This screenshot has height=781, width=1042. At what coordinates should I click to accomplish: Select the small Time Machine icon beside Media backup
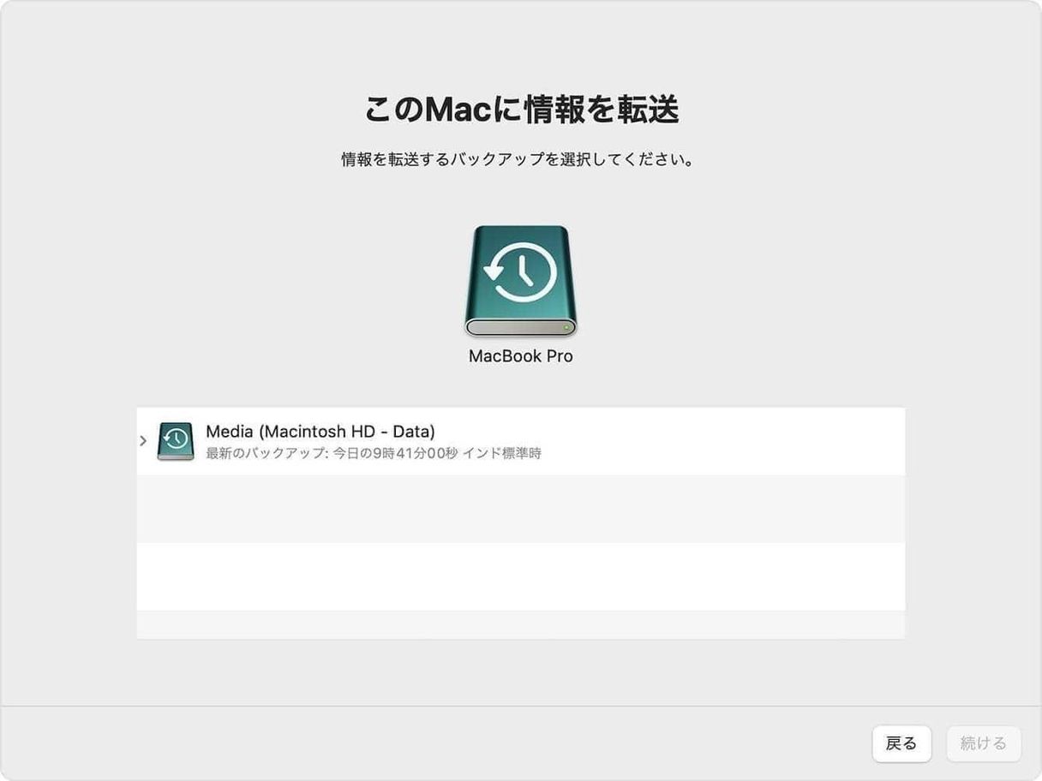pos(175,438)
